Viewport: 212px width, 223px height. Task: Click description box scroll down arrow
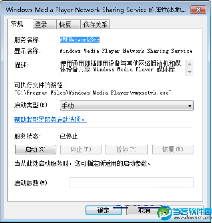(x=189, y=72)
